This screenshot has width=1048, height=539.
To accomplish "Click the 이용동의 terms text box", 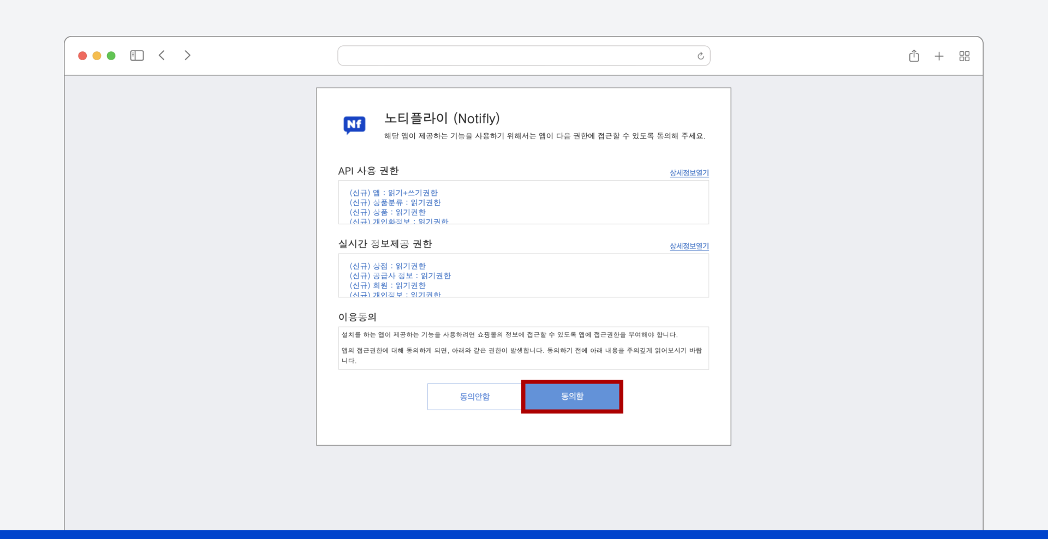I will 523,348.
